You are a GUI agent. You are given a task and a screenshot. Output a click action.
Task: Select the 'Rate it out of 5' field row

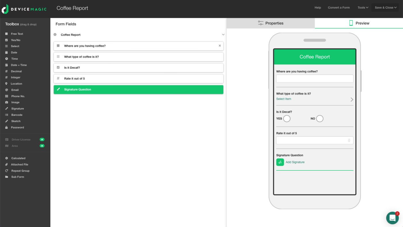[138, 79]
